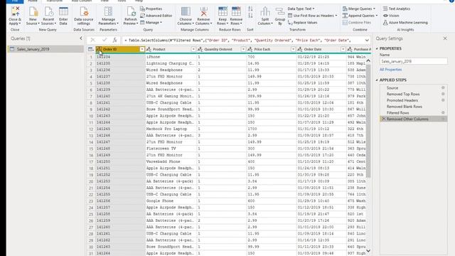
Task: Select the Promoted Headers step
Action: [402, 100]
